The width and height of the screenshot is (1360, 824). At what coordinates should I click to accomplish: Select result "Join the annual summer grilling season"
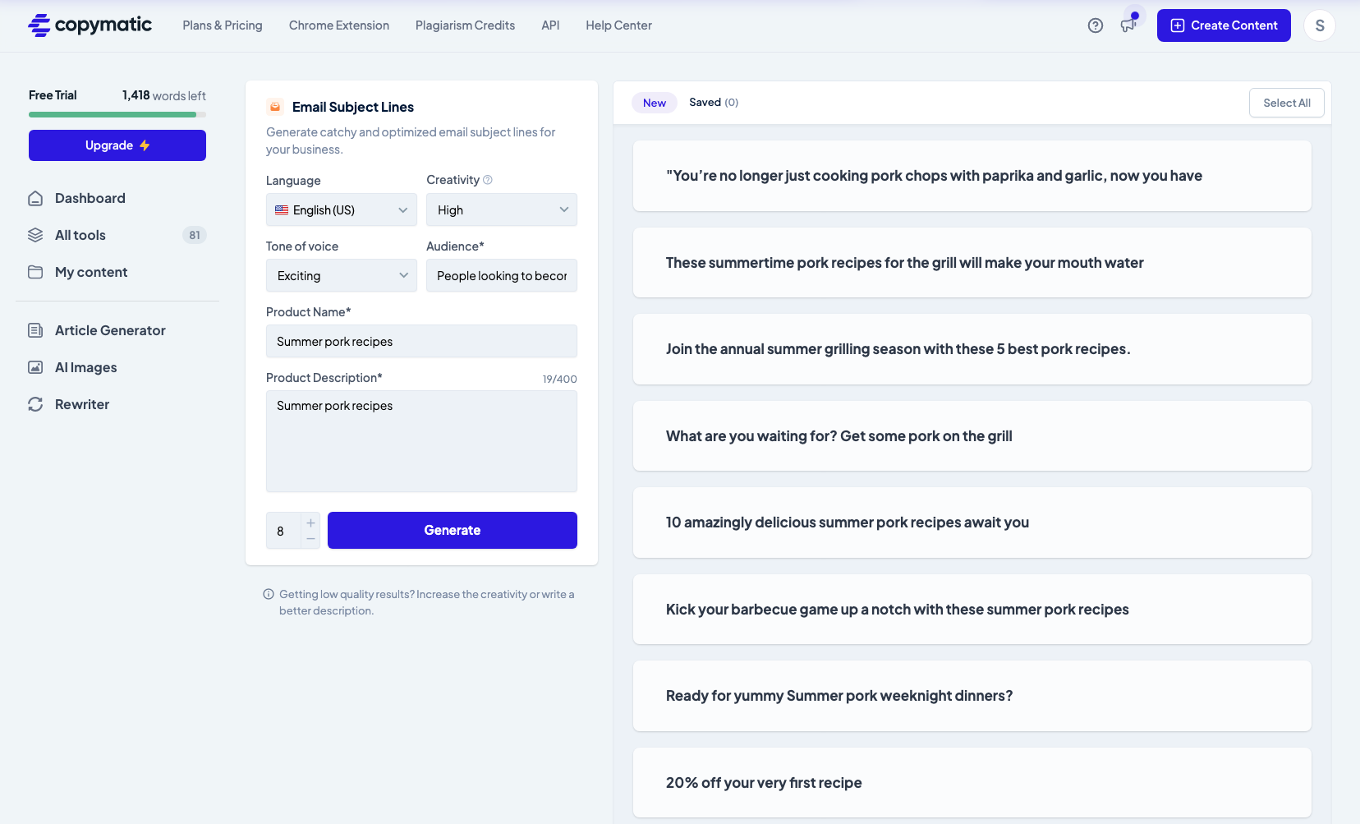tap(972, 349)
